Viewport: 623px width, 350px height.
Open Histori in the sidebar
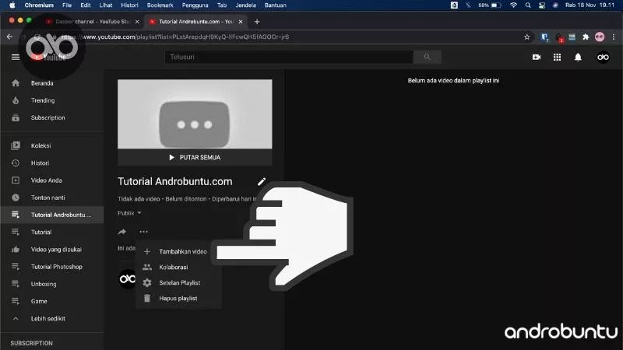coord(40,163)
